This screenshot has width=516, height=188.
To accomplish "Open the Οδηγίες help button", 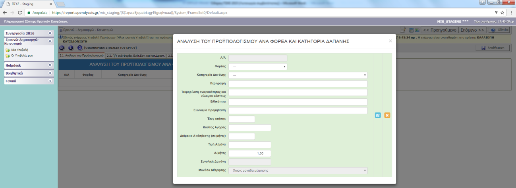I will coord(499,30).
